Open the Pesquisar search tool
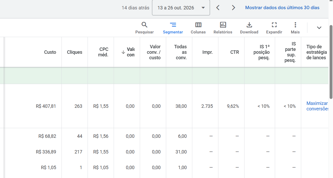The height and width of the screenshot is (178, 333). click(144, 28)
